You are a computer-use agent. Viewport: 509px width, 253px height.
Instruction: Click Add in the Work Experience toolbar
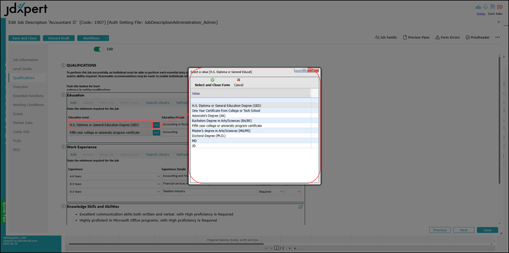click(73, 154)
